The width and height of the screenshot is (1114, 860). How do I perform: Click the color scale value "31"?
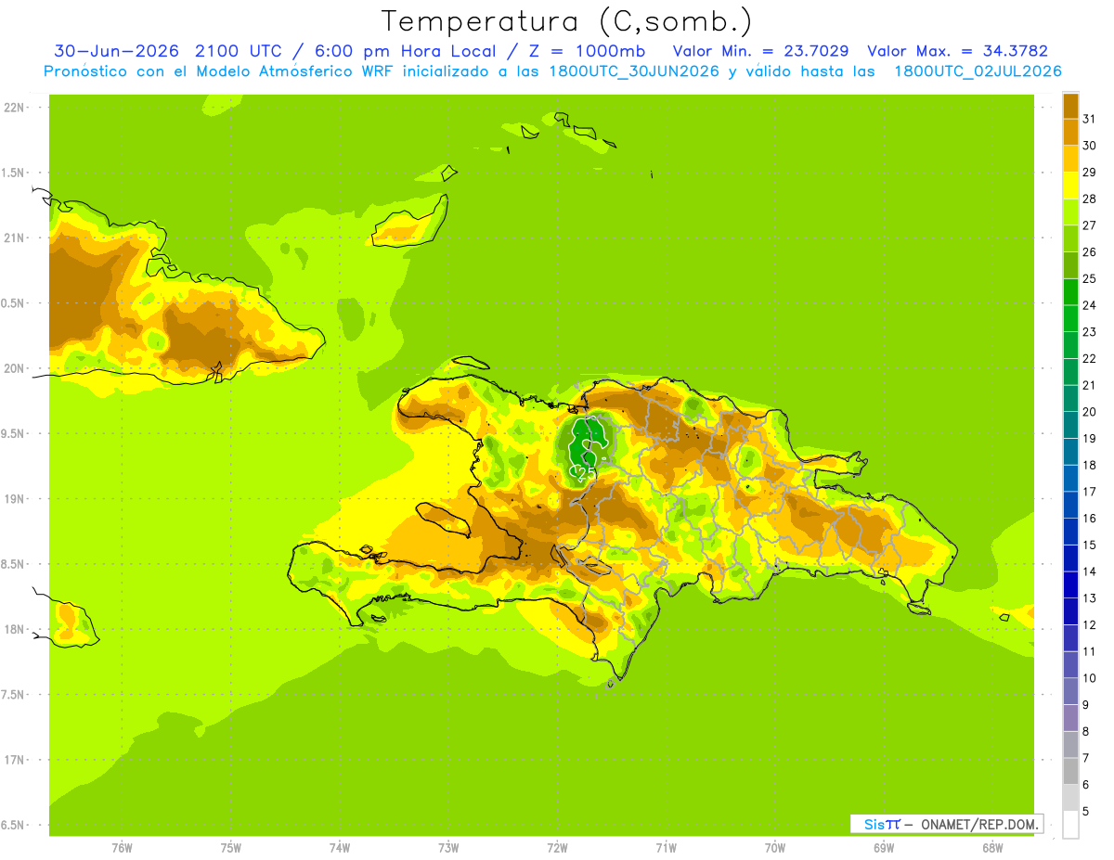coord(1089,119)
